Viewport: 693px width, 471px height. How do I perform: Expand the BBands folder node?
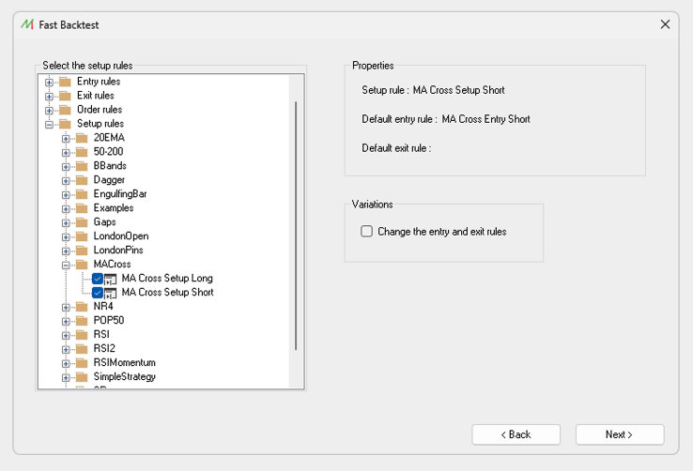click(x=66, y=166)
